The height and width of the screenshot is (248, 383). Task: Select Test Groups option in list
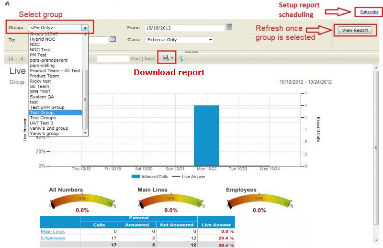click(x=56, y=118)
